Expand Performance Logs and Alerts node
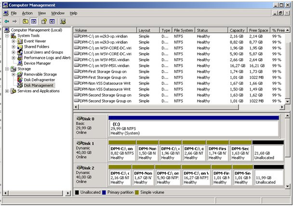294x207 pixels. (13, 58)
